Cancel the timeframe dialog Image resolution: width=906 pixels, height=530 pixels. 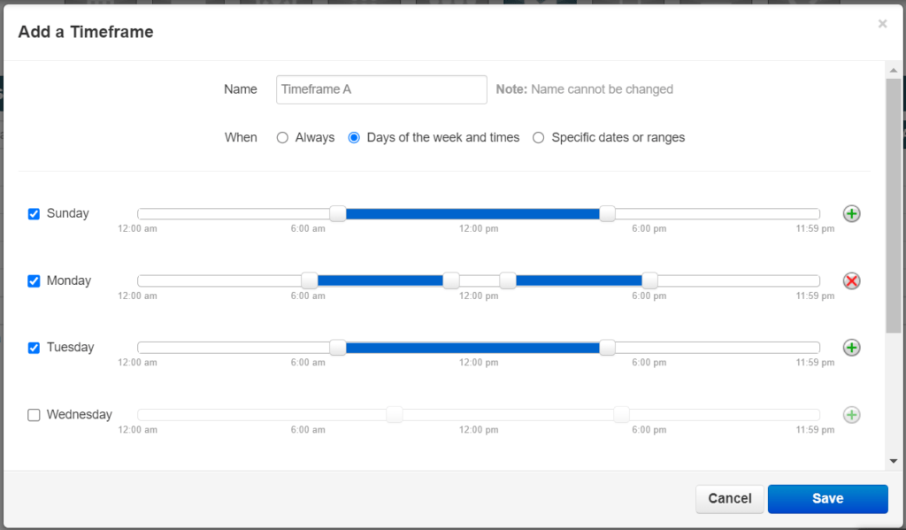coord(730,499)
